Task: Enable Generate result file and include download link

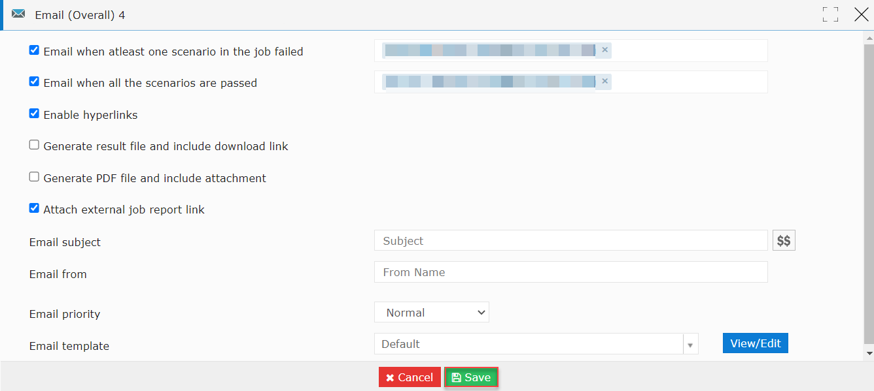Action: pyautogui.click(x=34, y=145)
